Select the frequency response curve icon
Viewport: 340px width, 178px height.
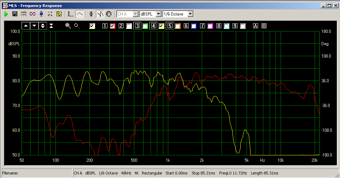pos(80,14)
